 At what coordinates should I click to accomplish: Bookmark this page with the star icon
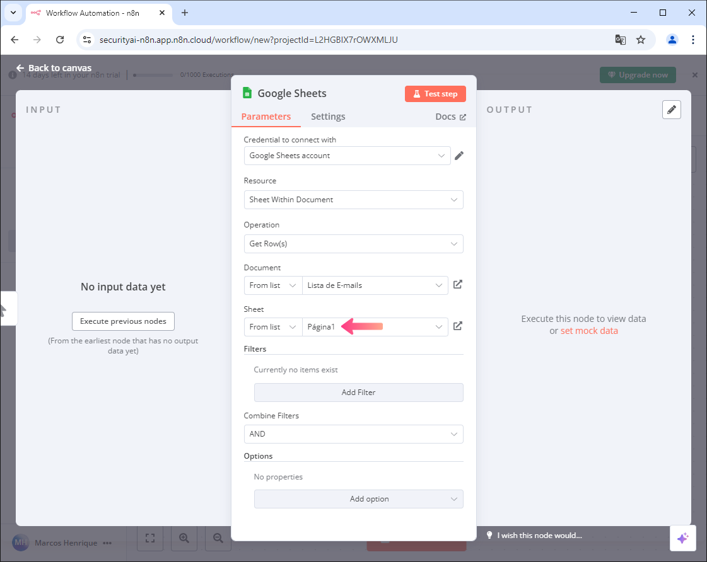point(641,40)
